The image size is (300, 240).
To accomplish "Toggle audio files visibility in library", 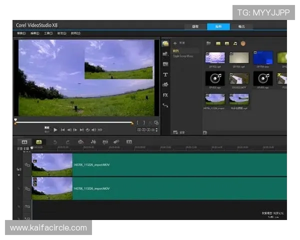I will (235, 43).
